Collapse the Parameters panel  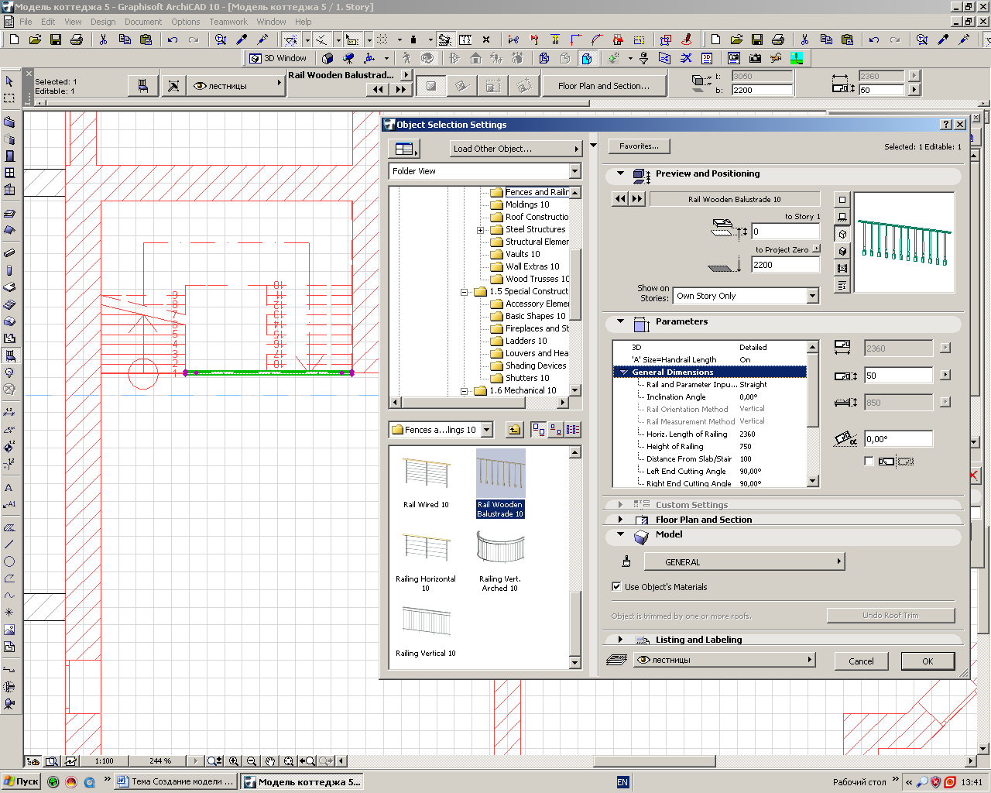pos(620,322)
